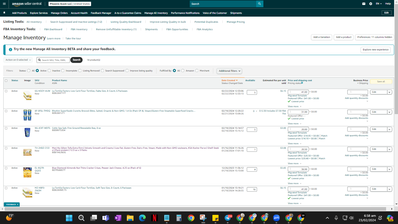Open the mail messages icon
The height and width of the screenshot is (224, 398).
tap(364, 4)
